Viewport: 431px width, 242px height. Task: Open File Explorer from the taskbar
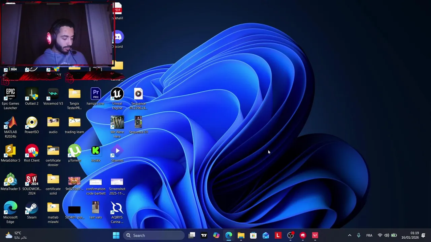(241, 235)
